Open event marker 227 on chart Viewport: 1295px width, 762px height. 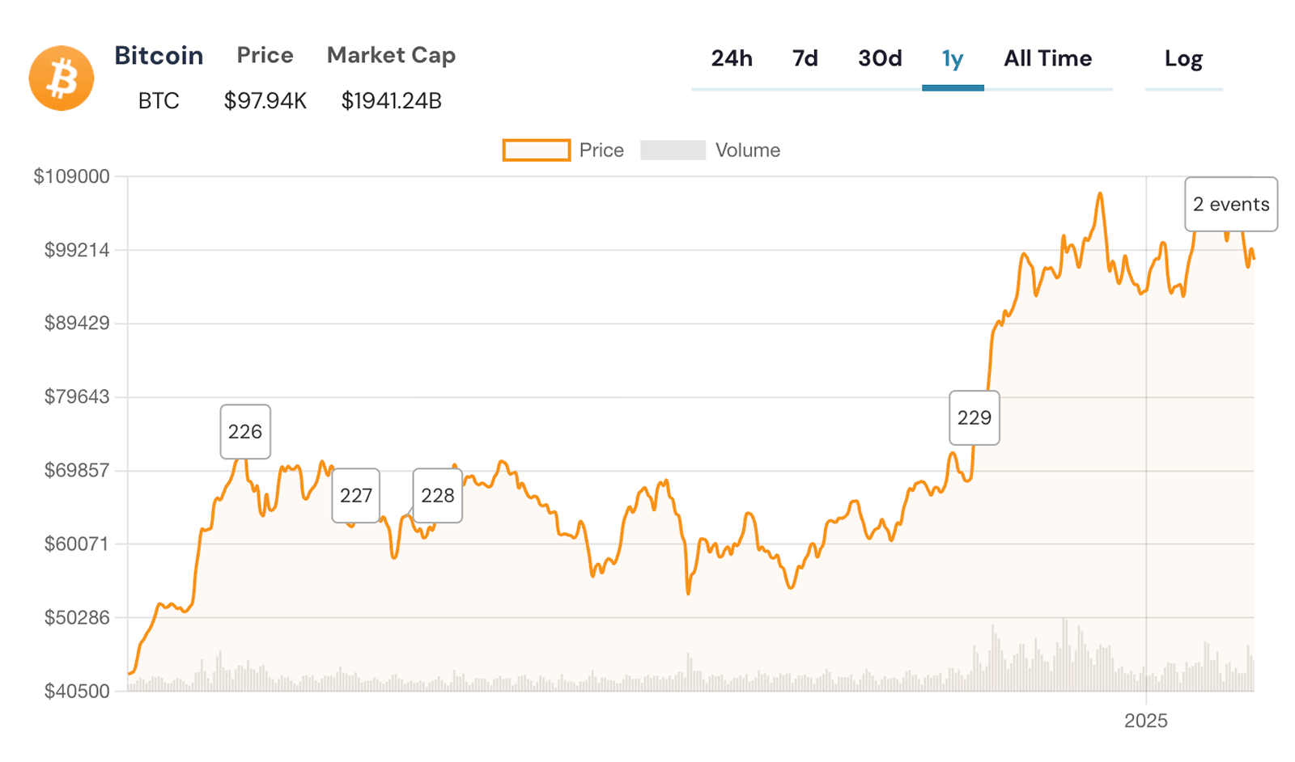(356, 495)
